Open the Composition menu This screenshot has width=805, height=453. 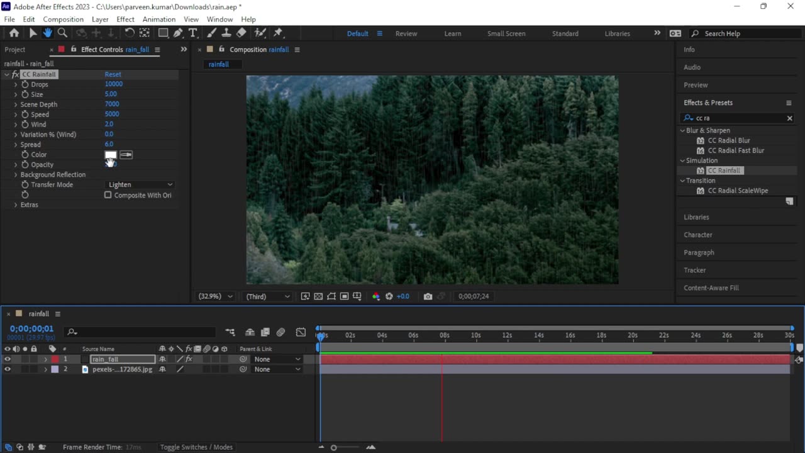click(x=63, y=20)
